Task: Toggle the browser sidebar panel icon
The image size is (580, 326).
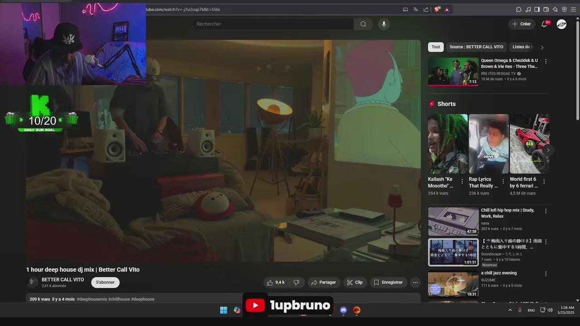Action: [537, 9]
